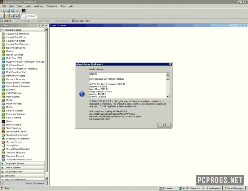248x191 pixels.
Task: Click the Toolbox list scroll-down arrow
Action: coord(46,178)
